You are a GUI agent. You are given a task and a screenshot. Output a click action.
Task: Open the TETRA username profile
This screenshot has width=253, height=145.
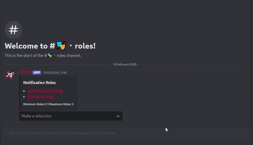(25, 72)
